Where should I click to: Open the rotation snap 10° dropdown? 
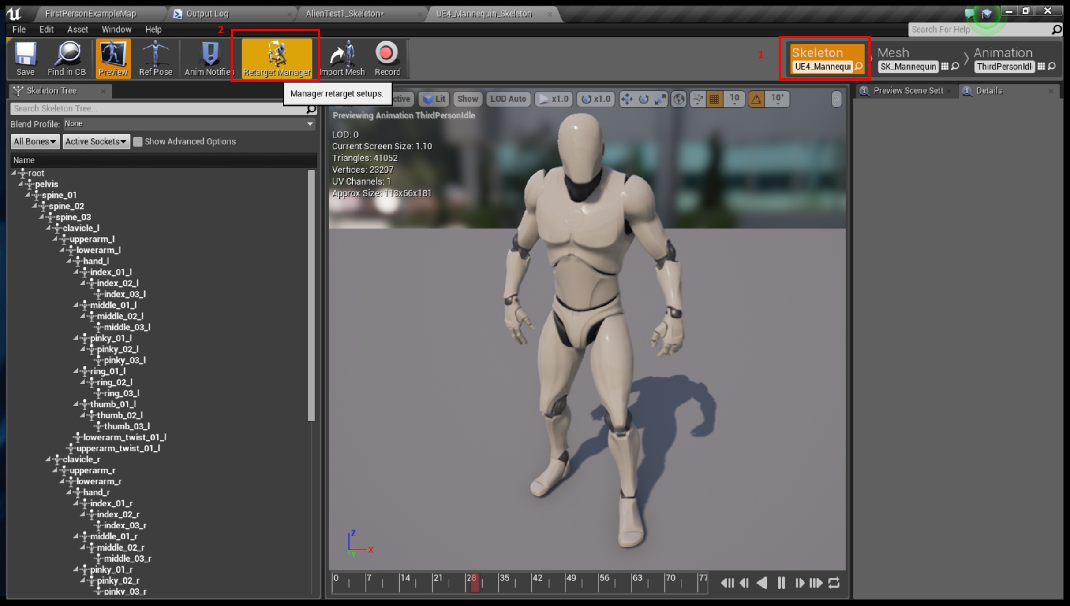tap(777, 99)
